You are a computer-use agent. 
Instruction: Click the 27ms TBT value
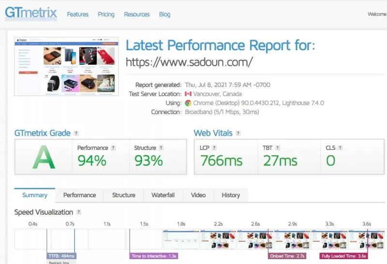pos(280,161)
